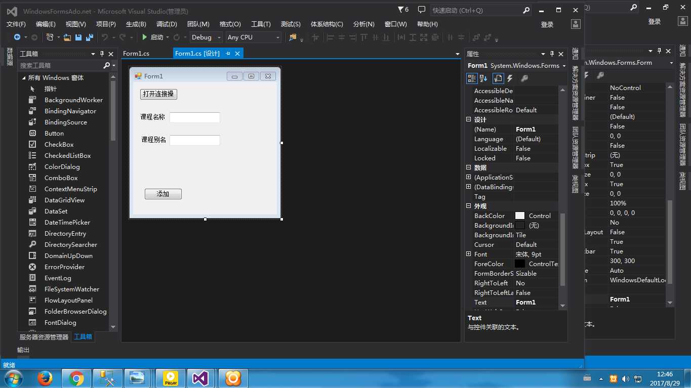Viewport: 691px width, 388px height.
Task: Click the notifications flag icon showing 6
Action: tap(403, 10)
